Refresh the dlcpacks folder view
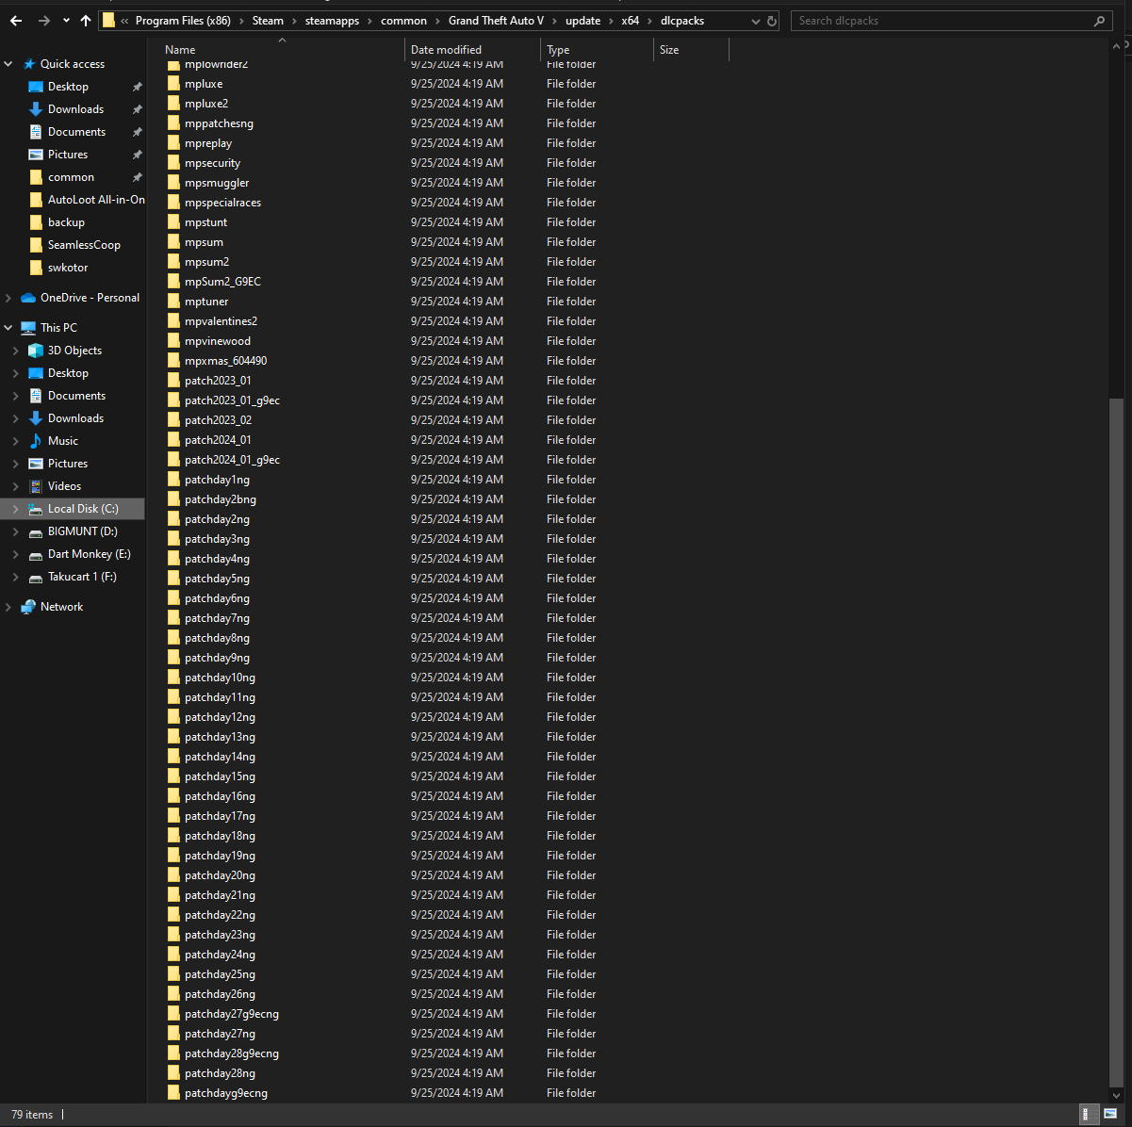 click(x=772, y=21)
